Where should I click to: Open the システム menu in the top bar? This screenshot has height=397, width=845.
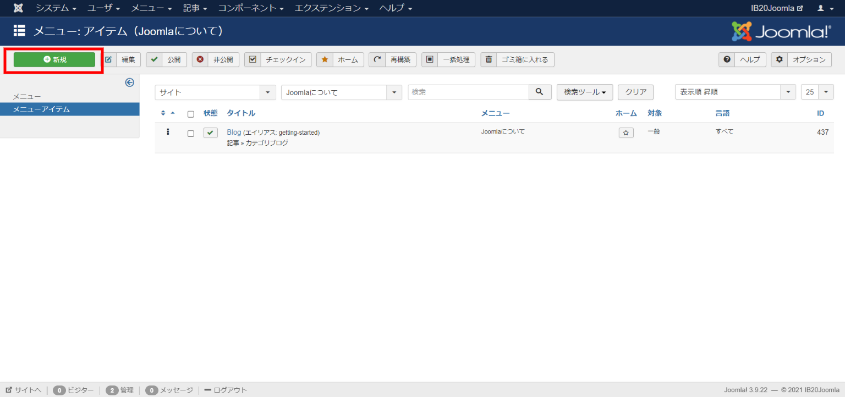click(56, 8)
